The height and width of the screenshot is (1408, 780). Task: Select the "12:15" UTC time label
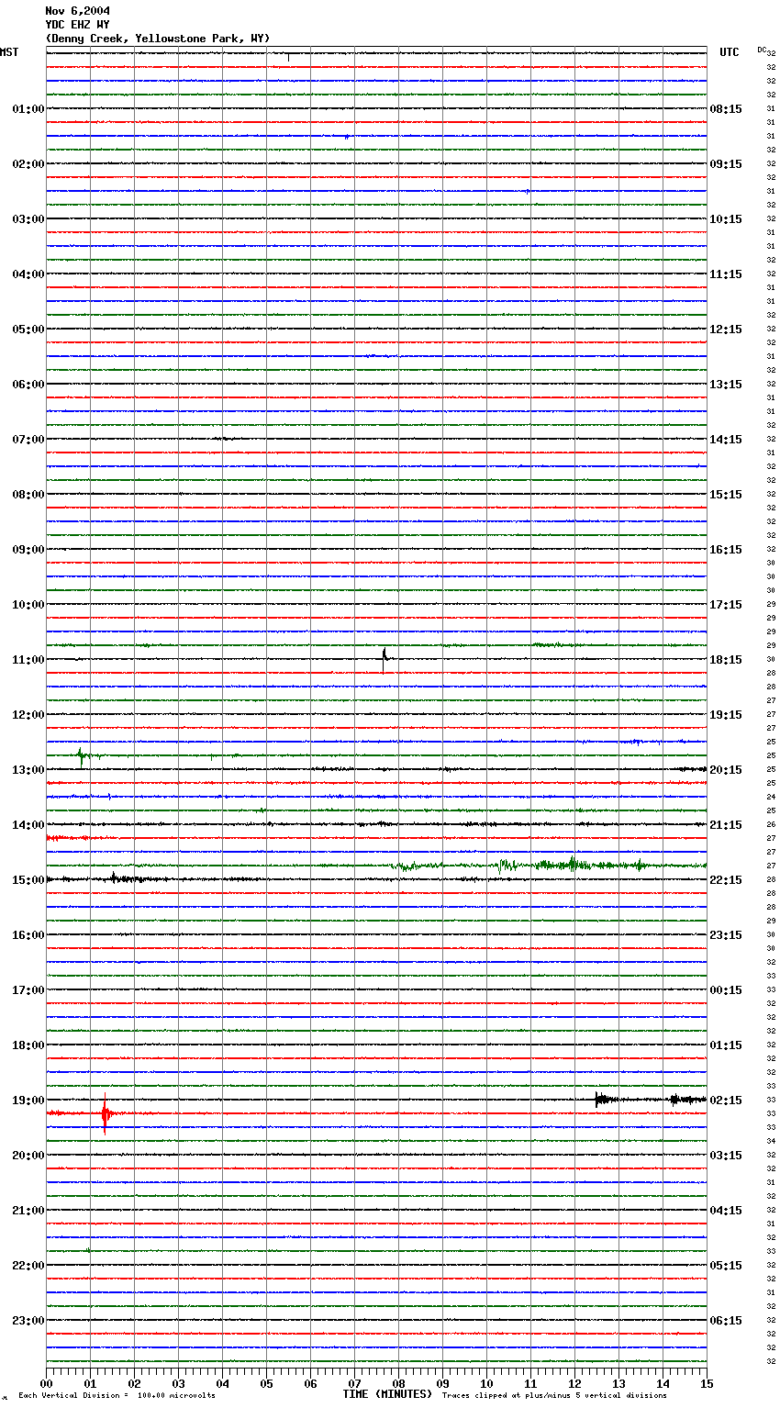(x=726, y=330)
